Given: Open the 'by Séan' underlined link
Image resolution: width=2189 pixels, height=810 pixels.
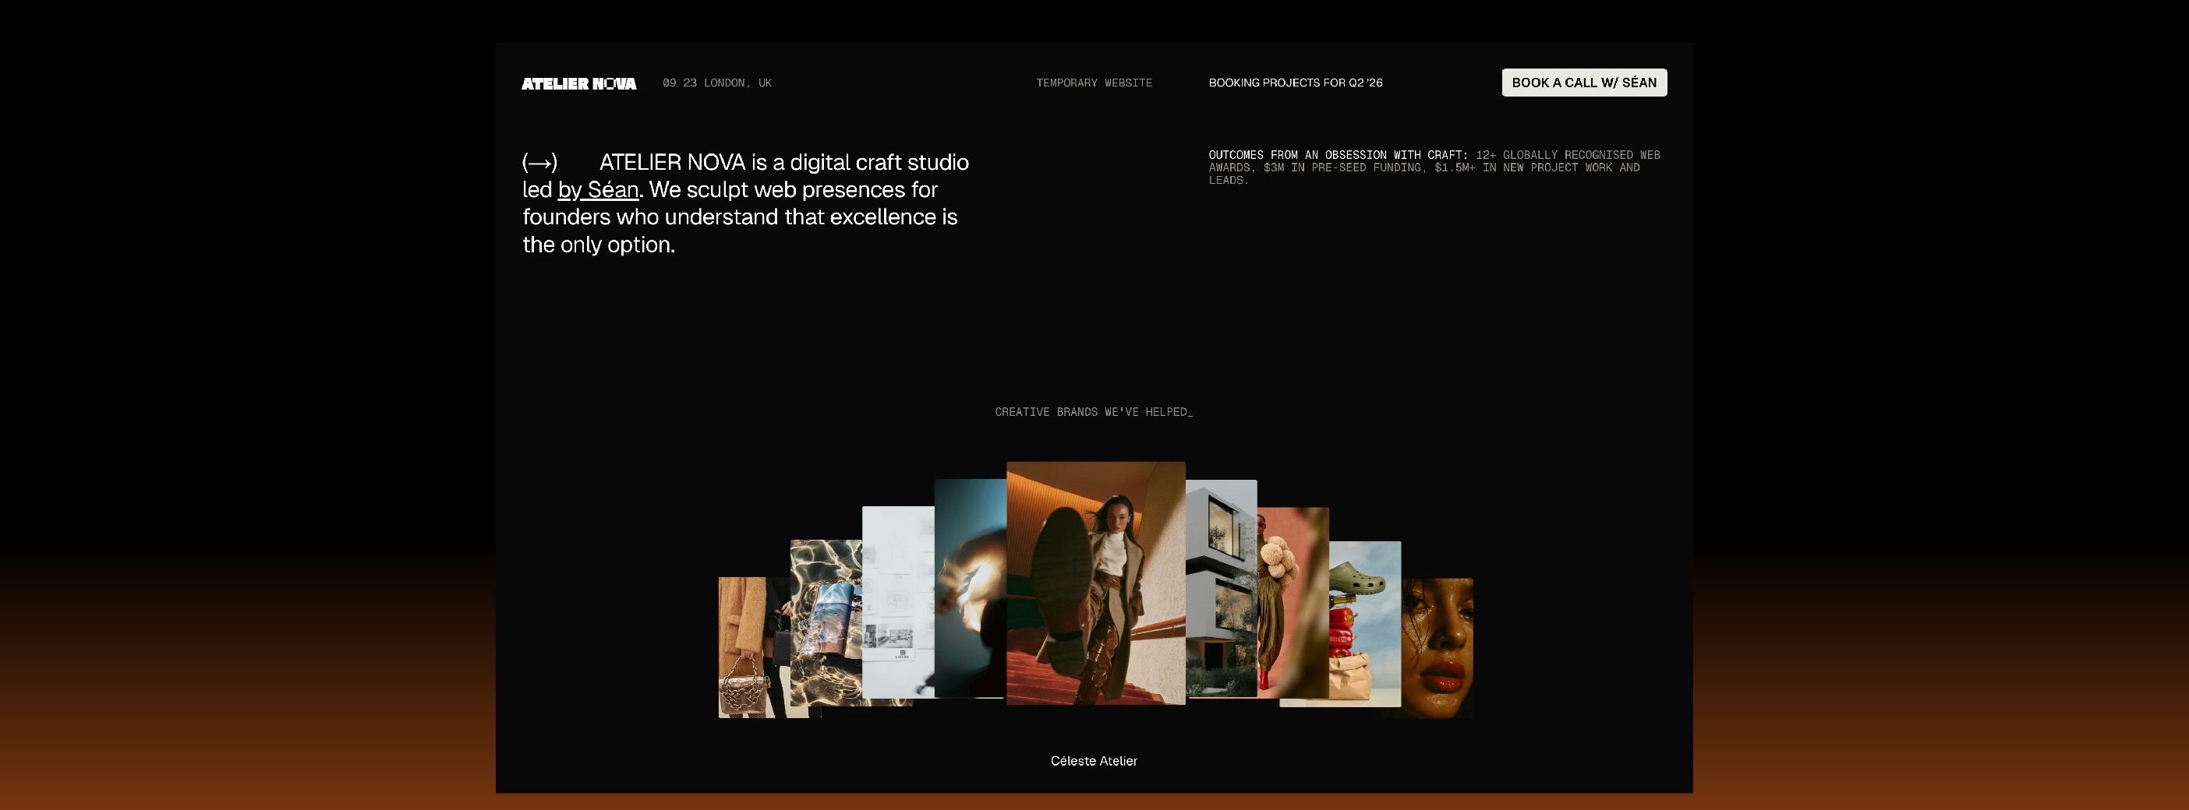Looking at the screenshot, I should click(597, 189).
